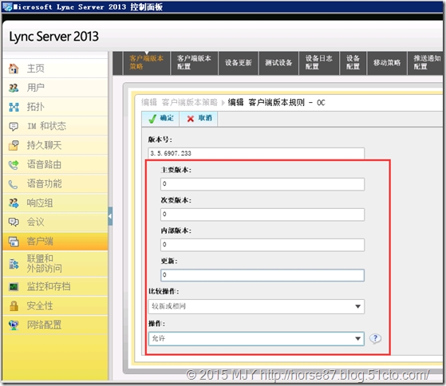Click the 响应组 people icon
This screenshot has height=386, width=446.
coord(14,203)
